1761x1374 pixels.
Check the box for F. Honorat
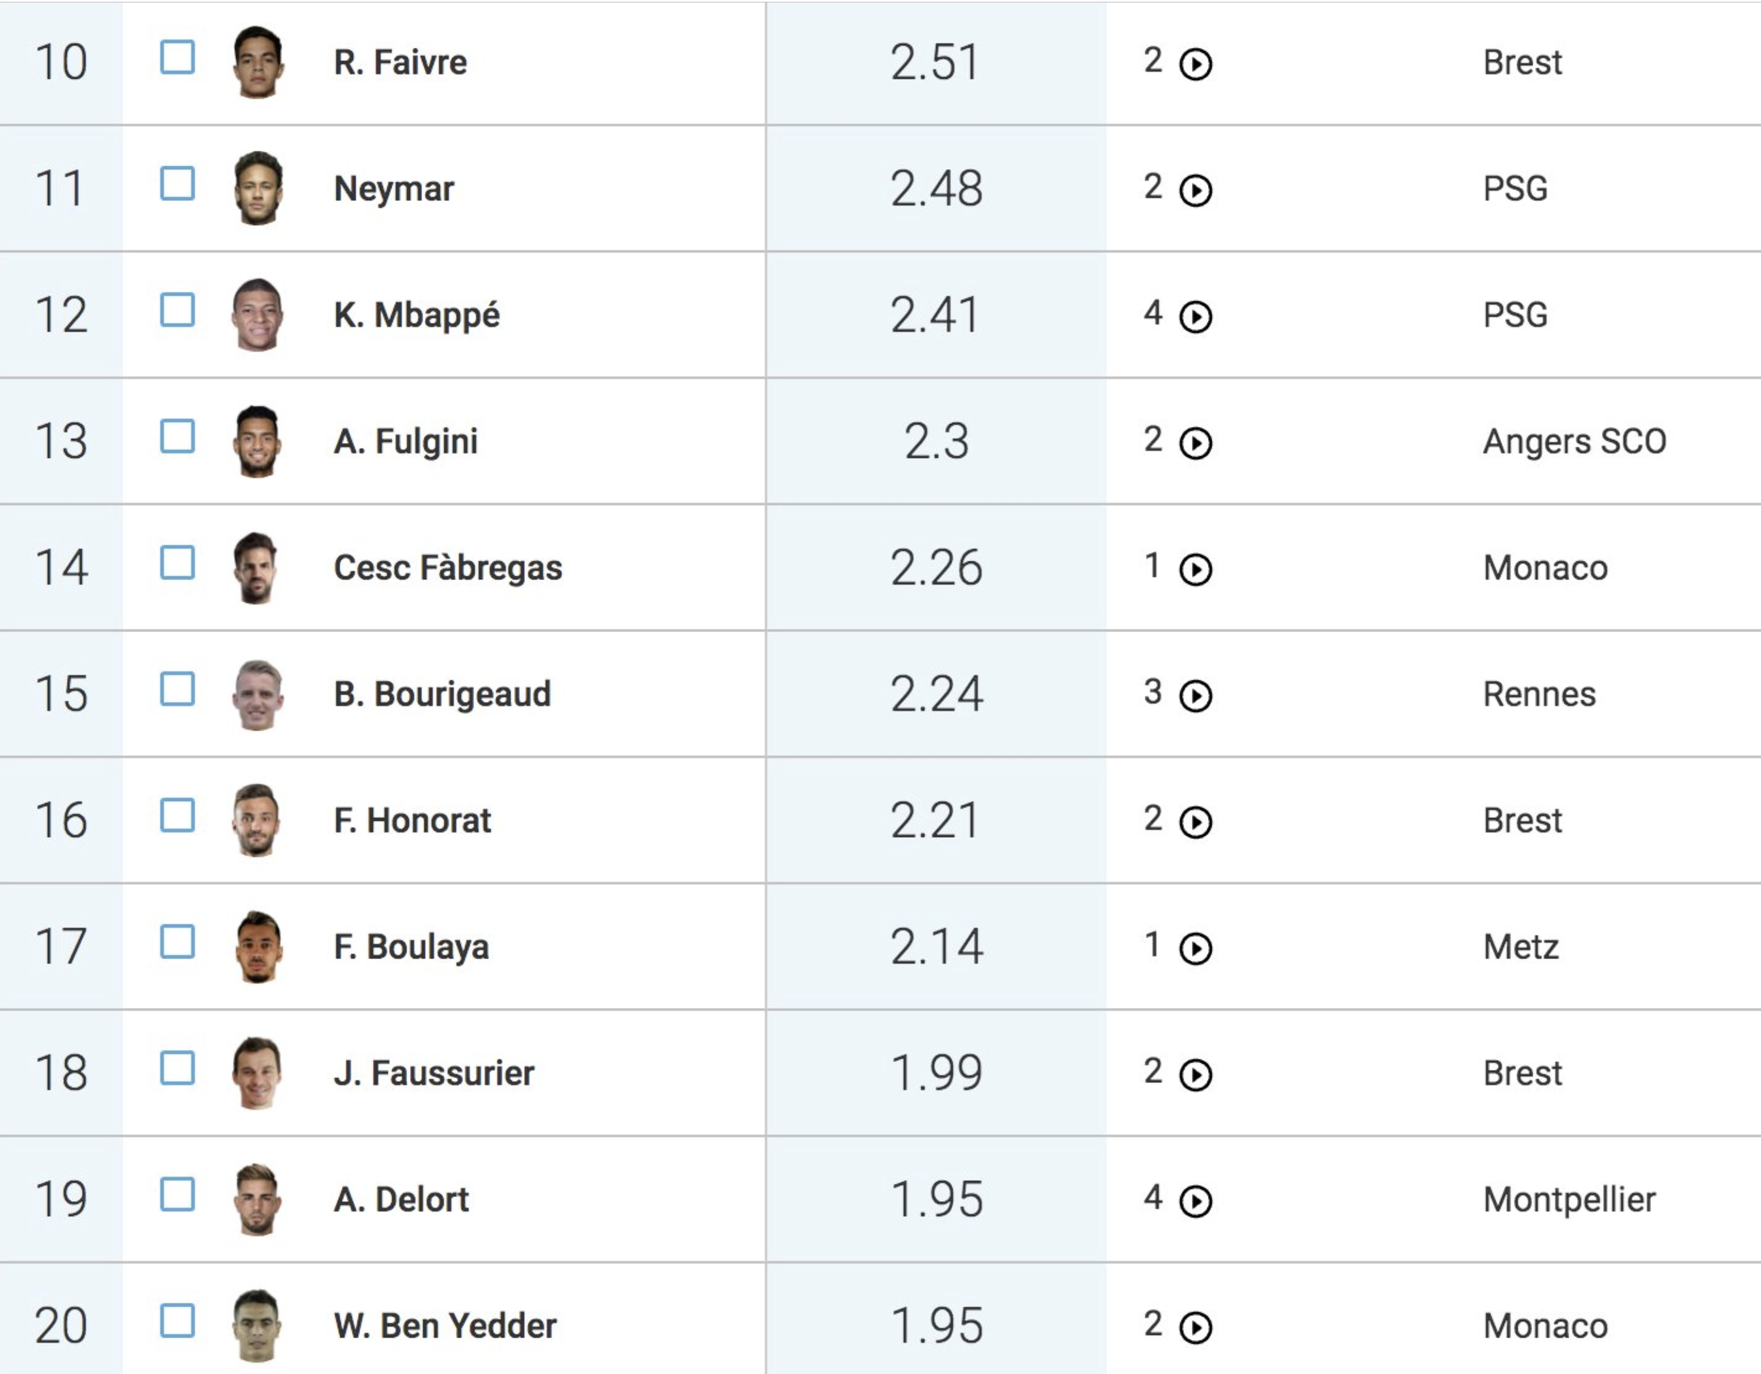coord(178,815)
